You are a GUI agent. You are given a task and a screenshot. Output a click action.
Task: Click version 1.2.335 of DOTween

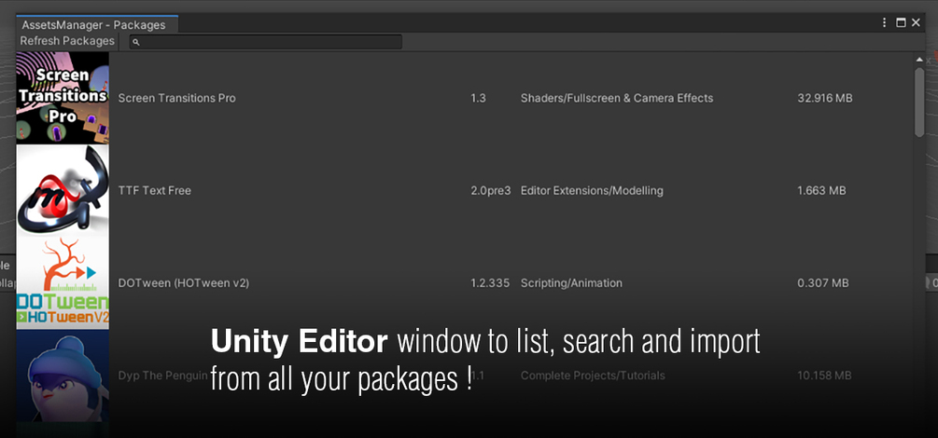coord(490,283)
